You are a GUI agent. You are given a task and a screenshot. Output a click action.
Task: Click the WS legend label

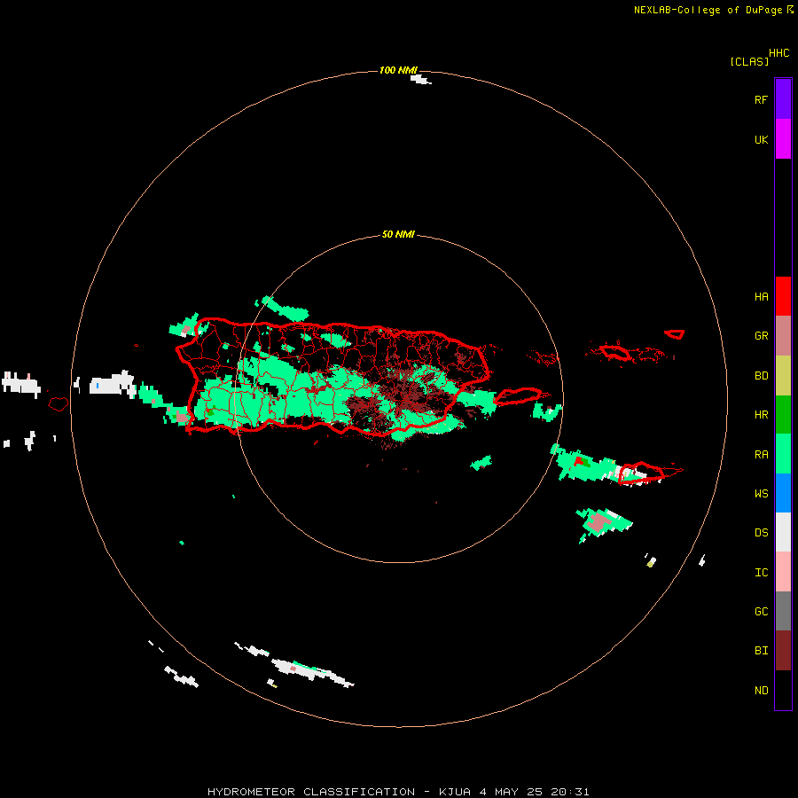click(761, 494)
